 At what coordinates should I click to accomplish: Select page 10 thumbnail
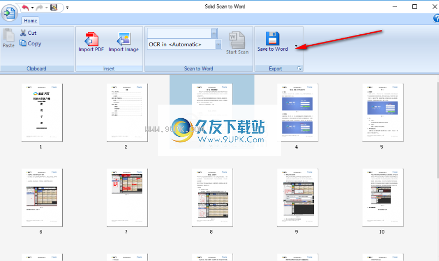pyautogui.click(x=383, y=198)
